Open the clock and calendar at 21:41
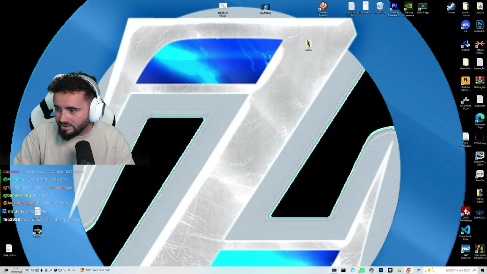 click(x=17, y=270)
